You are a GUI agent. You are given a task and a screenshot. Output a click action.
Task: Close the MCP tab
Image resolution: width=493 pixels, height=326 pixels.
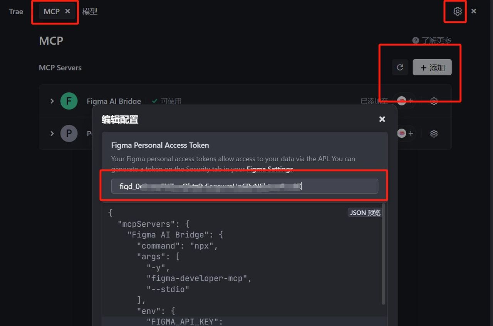point(67,11)
